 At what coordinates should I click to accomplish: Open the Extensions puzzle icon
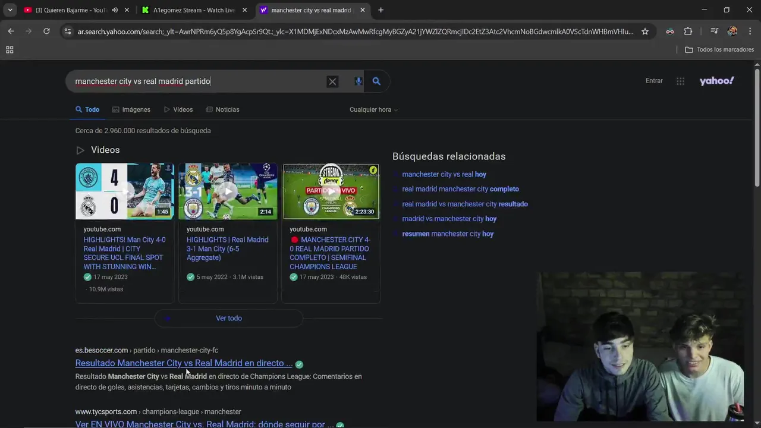point(688,32)
